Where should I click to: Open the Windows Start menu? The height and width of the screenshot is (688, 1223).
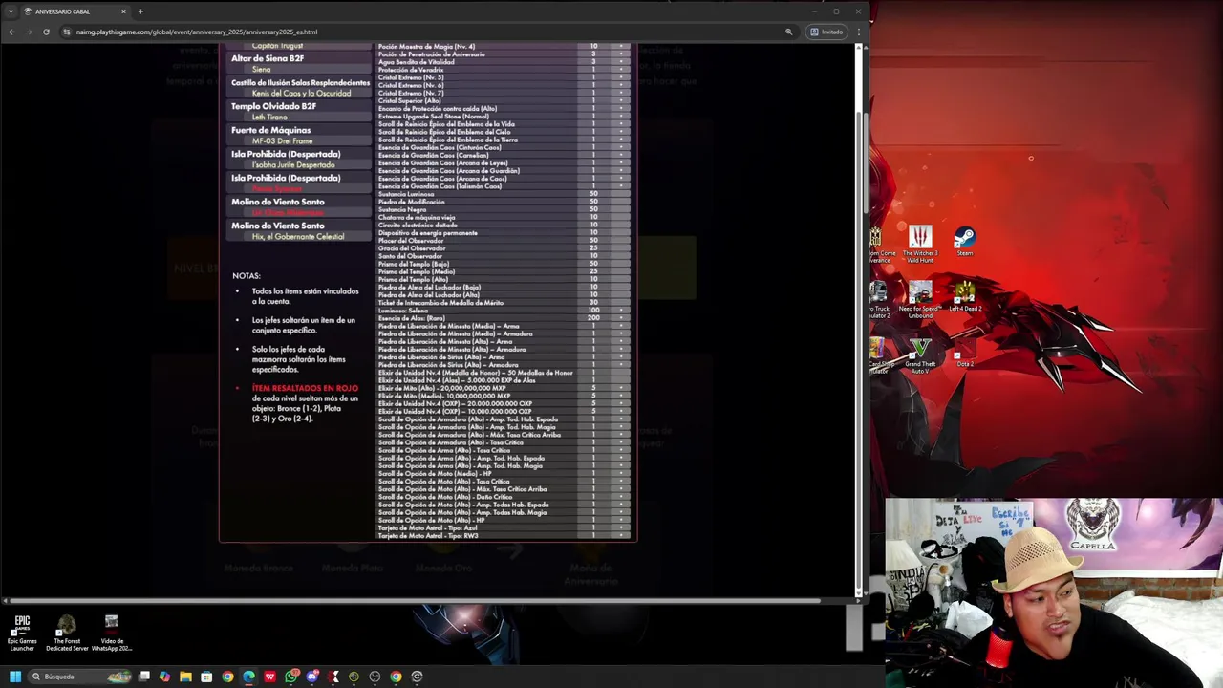14,677
